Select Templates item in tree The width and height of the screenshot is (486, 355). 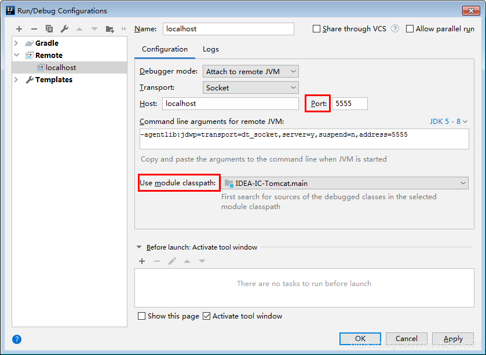54,79
